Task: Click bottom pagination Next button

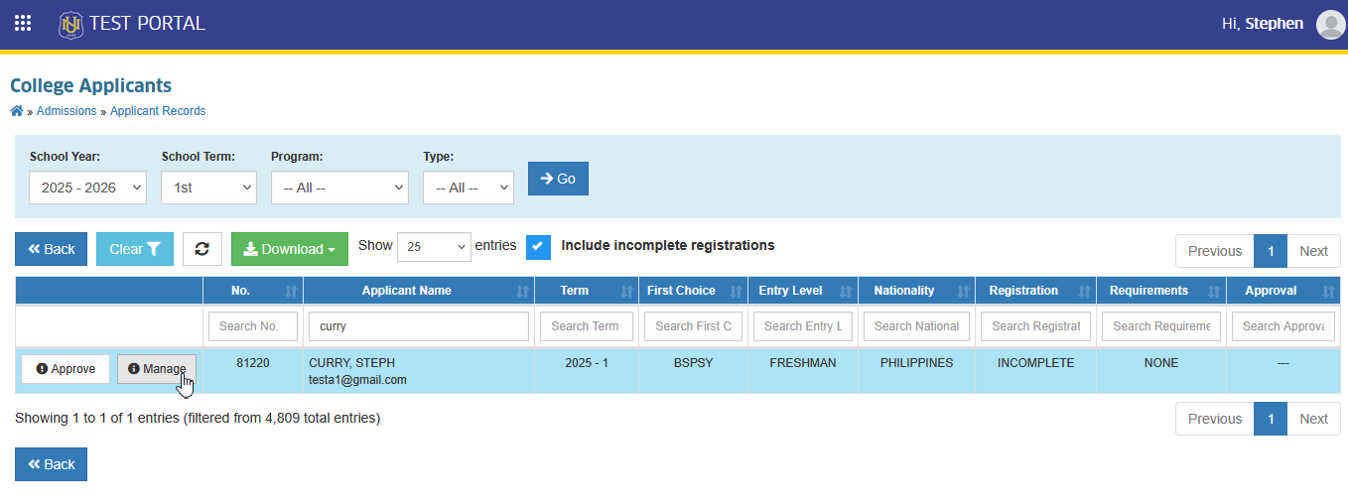Action: [x=1313, y=419]
